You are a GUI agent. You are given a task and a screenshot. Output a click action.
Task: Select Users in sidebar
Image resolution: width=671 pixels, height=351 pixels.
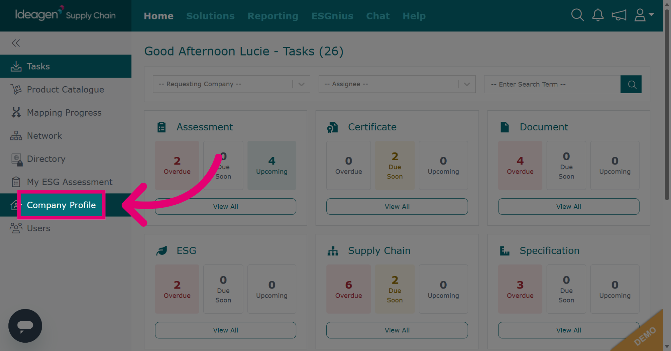pos(66,228)
